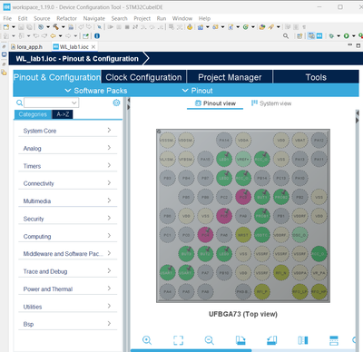Select the Categories listing toggle
363x352 pixels.
point(33,114)
